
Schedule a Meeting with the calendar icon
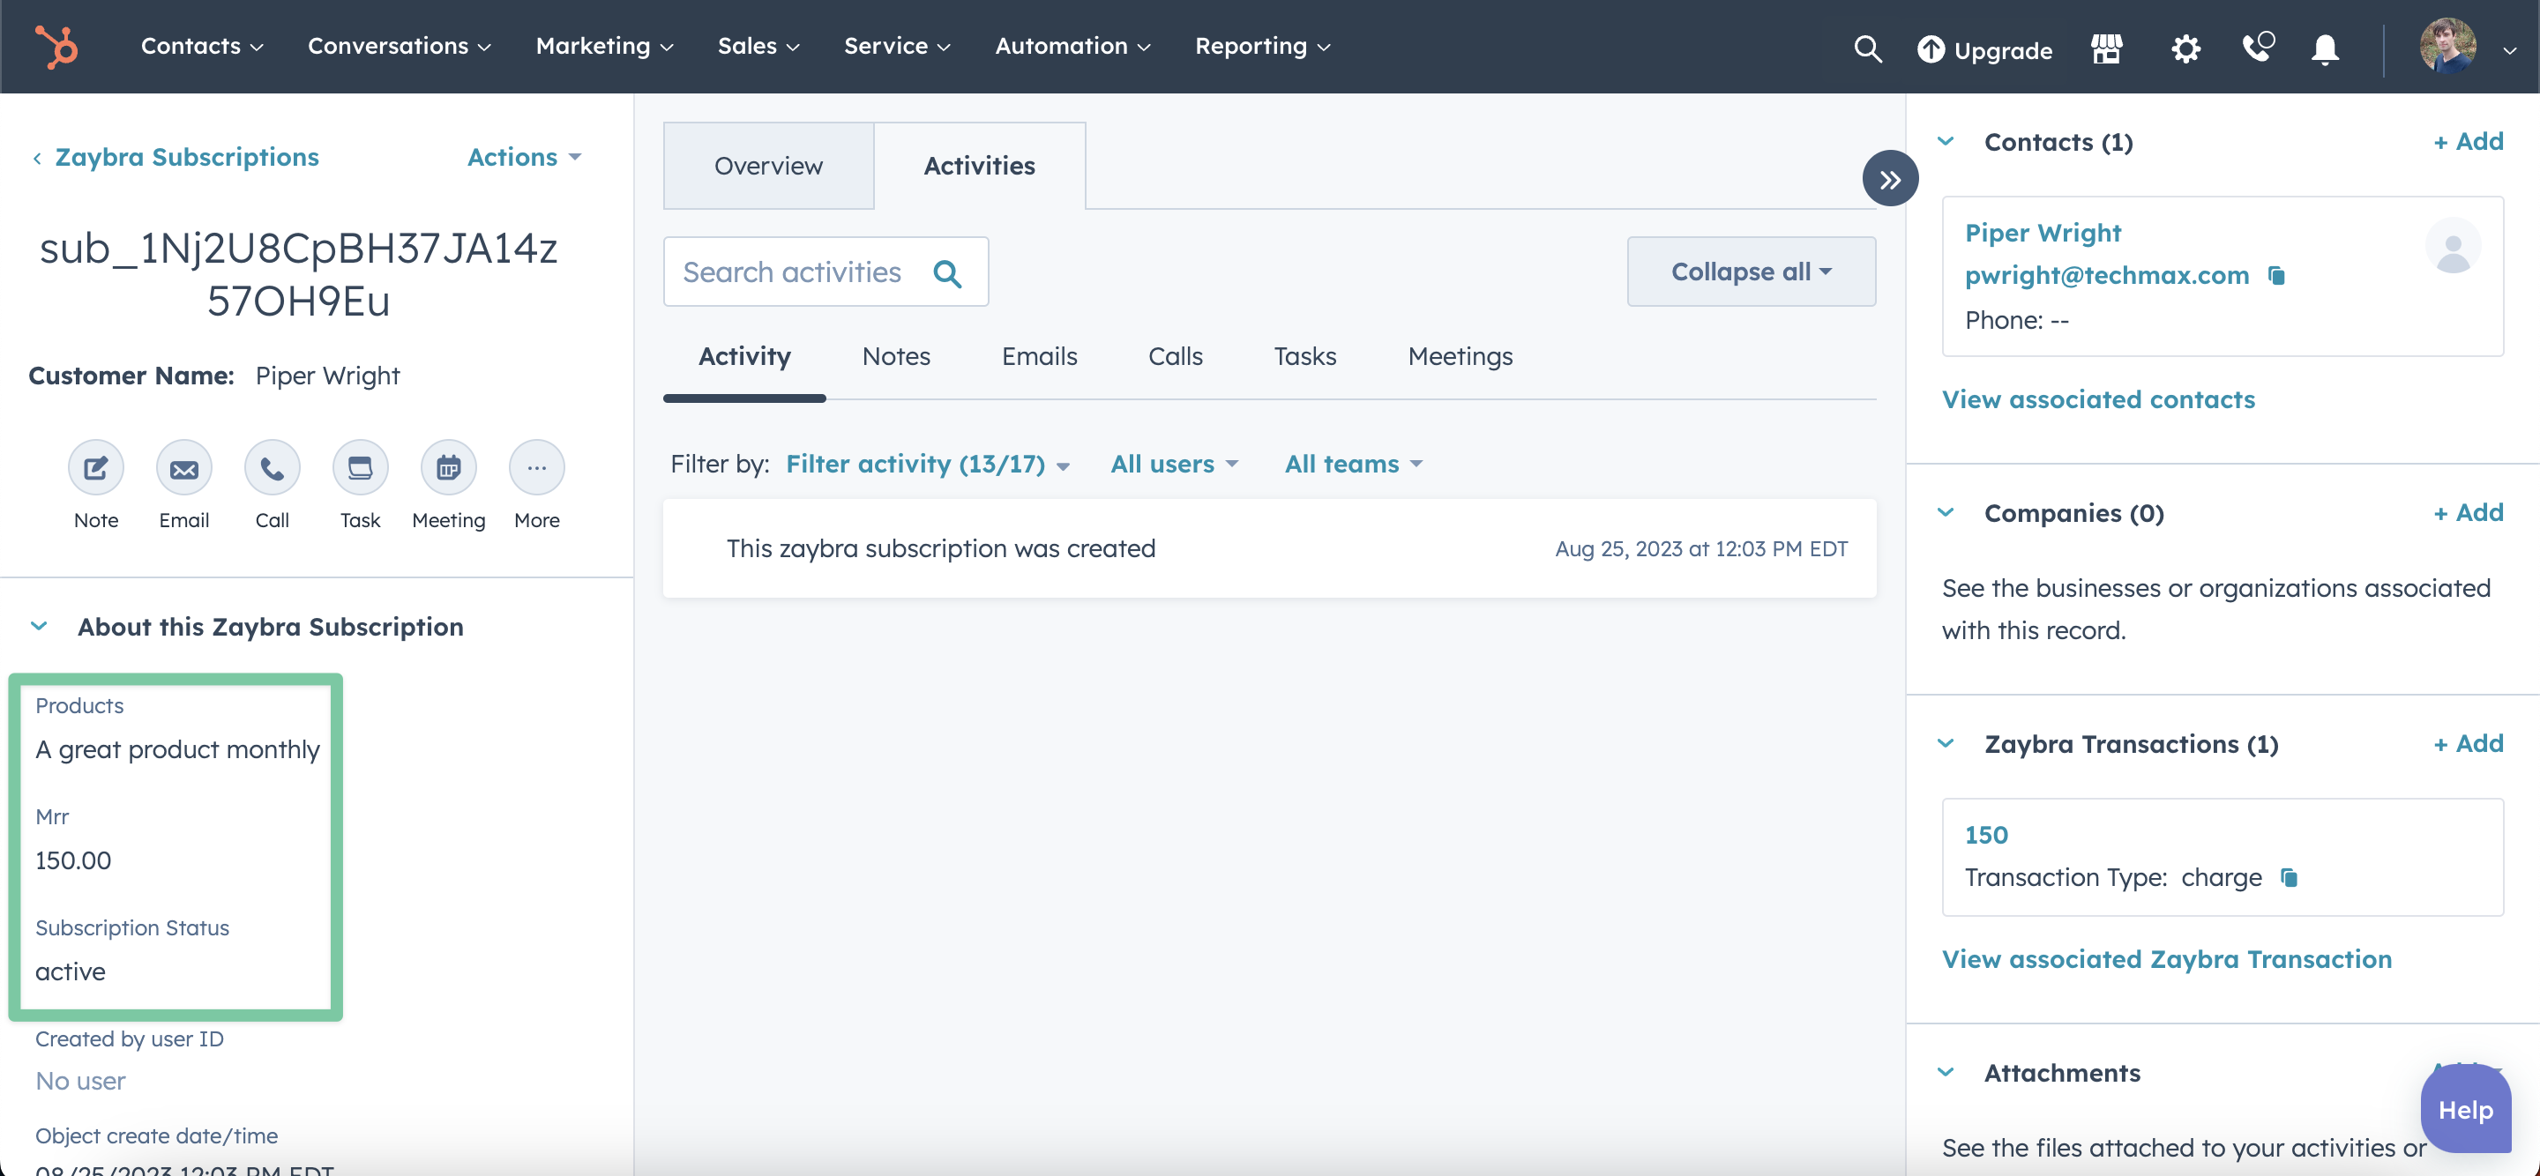click(x=449, y=467)
